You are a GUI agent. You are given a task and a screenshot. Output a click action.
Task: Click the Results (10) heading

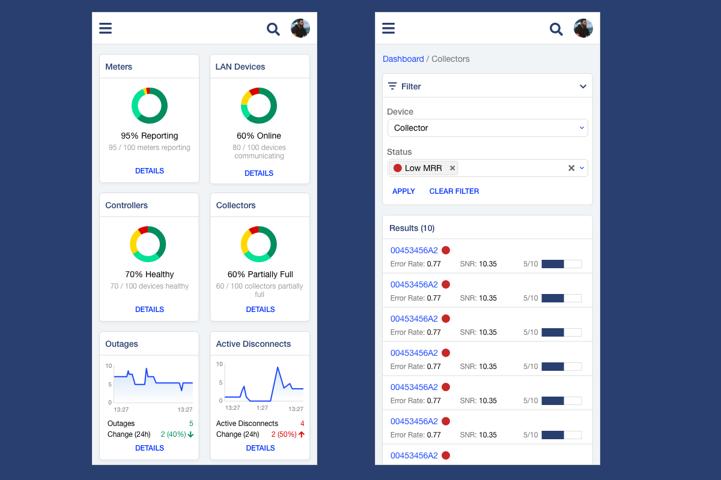coord(412,228)
